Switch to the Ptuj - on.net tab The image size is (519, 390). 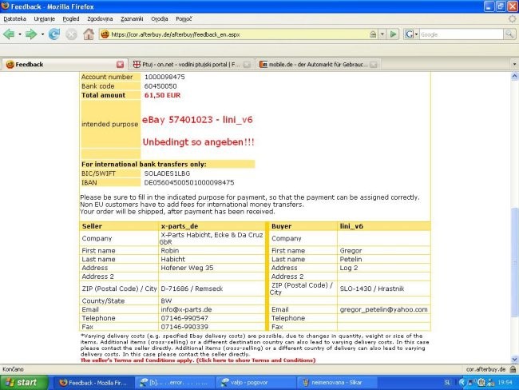(x=192, y=64)
